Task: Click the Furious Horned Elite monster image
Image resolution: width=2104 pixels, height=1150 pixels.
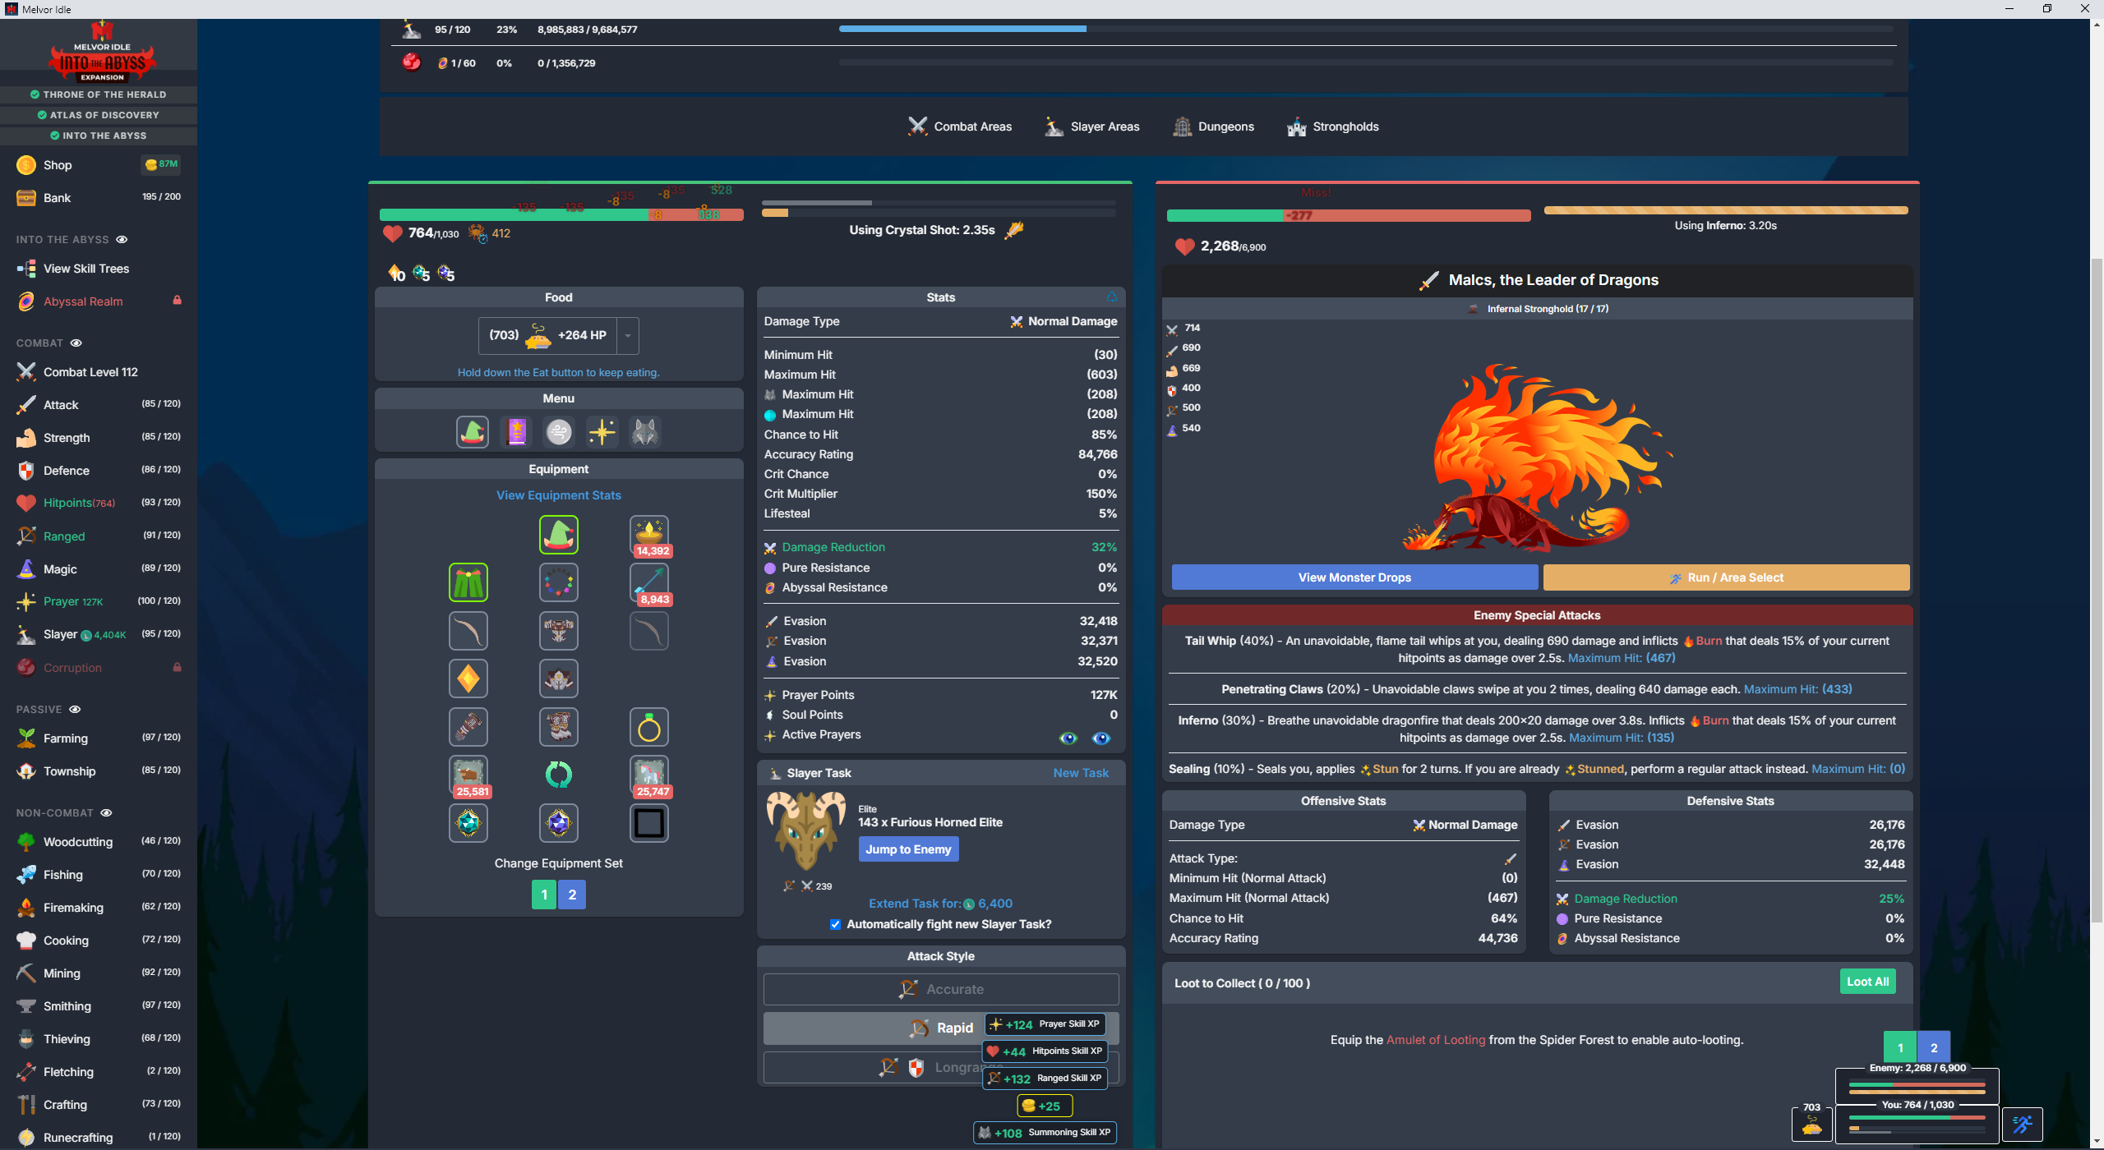Action: (x=806, y=830)
